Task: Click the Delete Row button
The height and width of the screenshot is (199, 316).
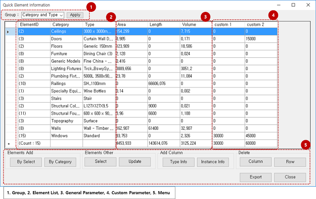Action: coord(290,162)
